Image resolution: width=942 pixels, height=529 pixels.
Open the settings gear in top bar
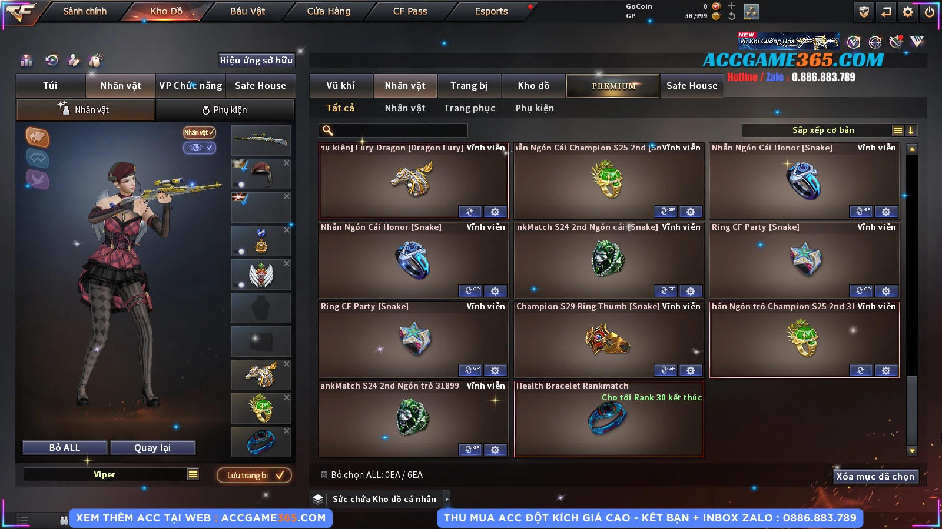click(908, 12)
